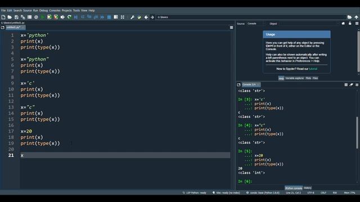Click conda base Python environment status
Image resolution: width=360 pixels, height=202 pixels.
[263, 193]
